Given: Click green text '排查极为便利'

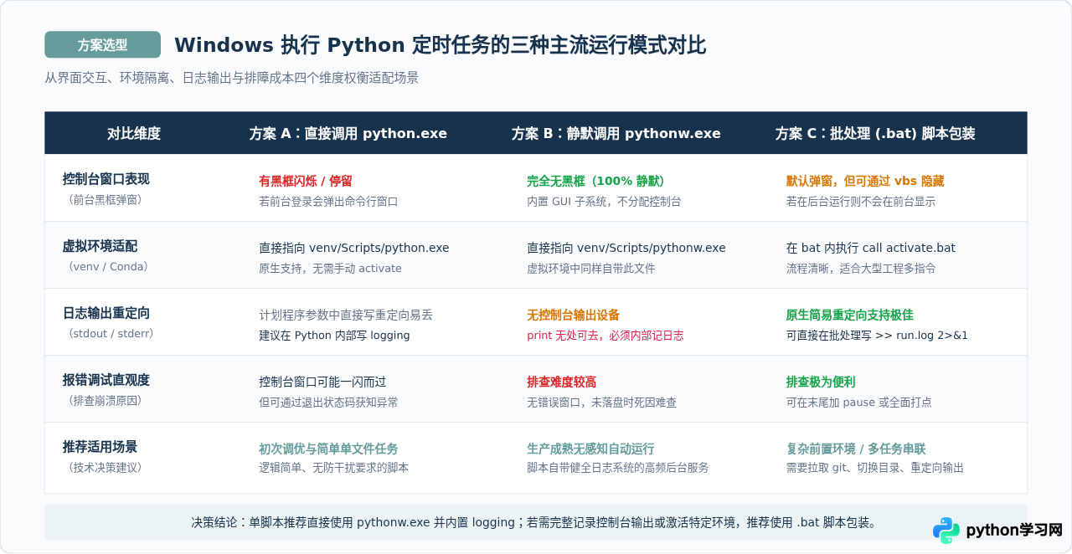Looking at the screenshot, I should click(x=820, y=382).
